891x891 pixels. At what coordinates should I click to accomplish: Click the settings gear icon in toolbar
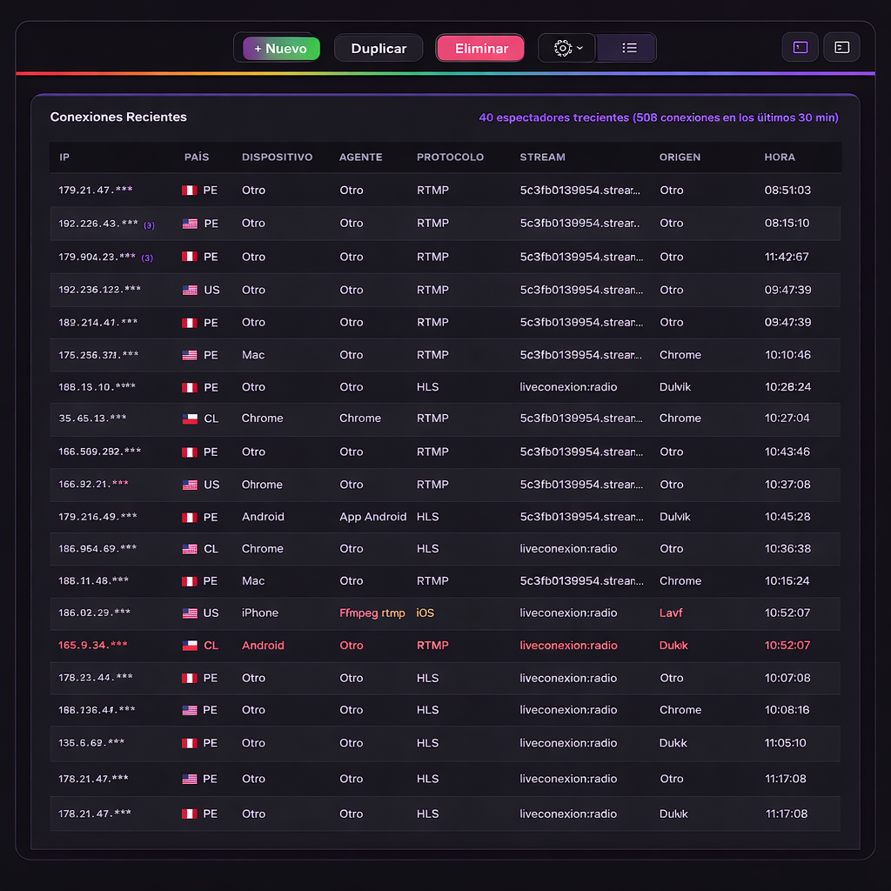(x=562, y=49)
